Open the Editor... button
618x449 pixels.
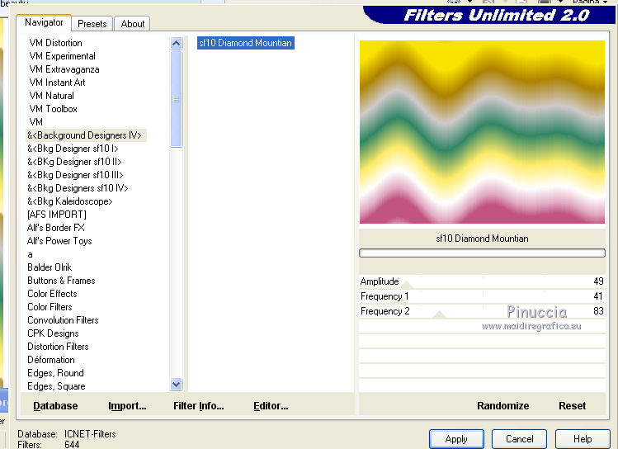tap(271, 405)
